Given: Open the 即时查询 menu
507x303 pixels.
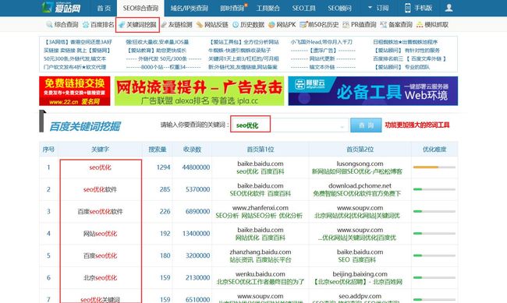Looking at the screenshot, I should [x=232, y=8].
